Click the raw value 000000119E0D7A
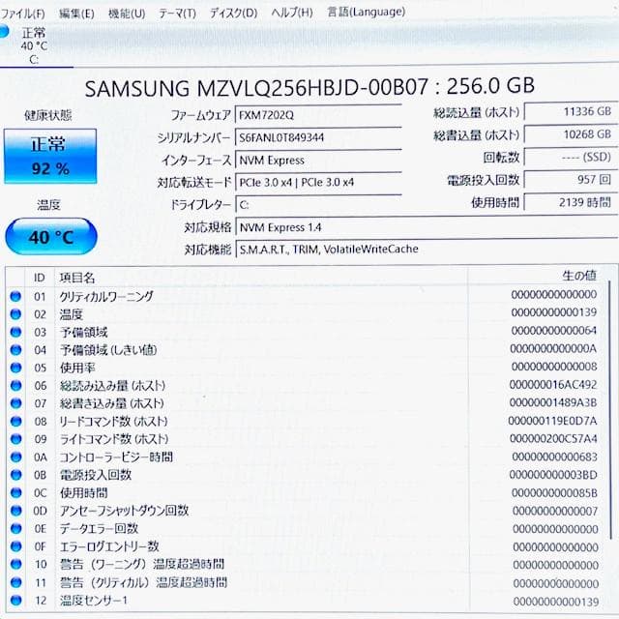This screenshot has width=619, height=619. 552,421
